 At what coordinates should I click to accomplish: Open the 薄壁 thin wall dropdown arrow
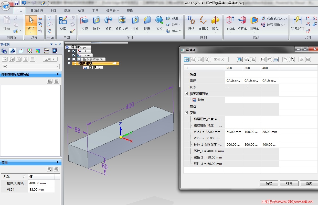[181, 18]
